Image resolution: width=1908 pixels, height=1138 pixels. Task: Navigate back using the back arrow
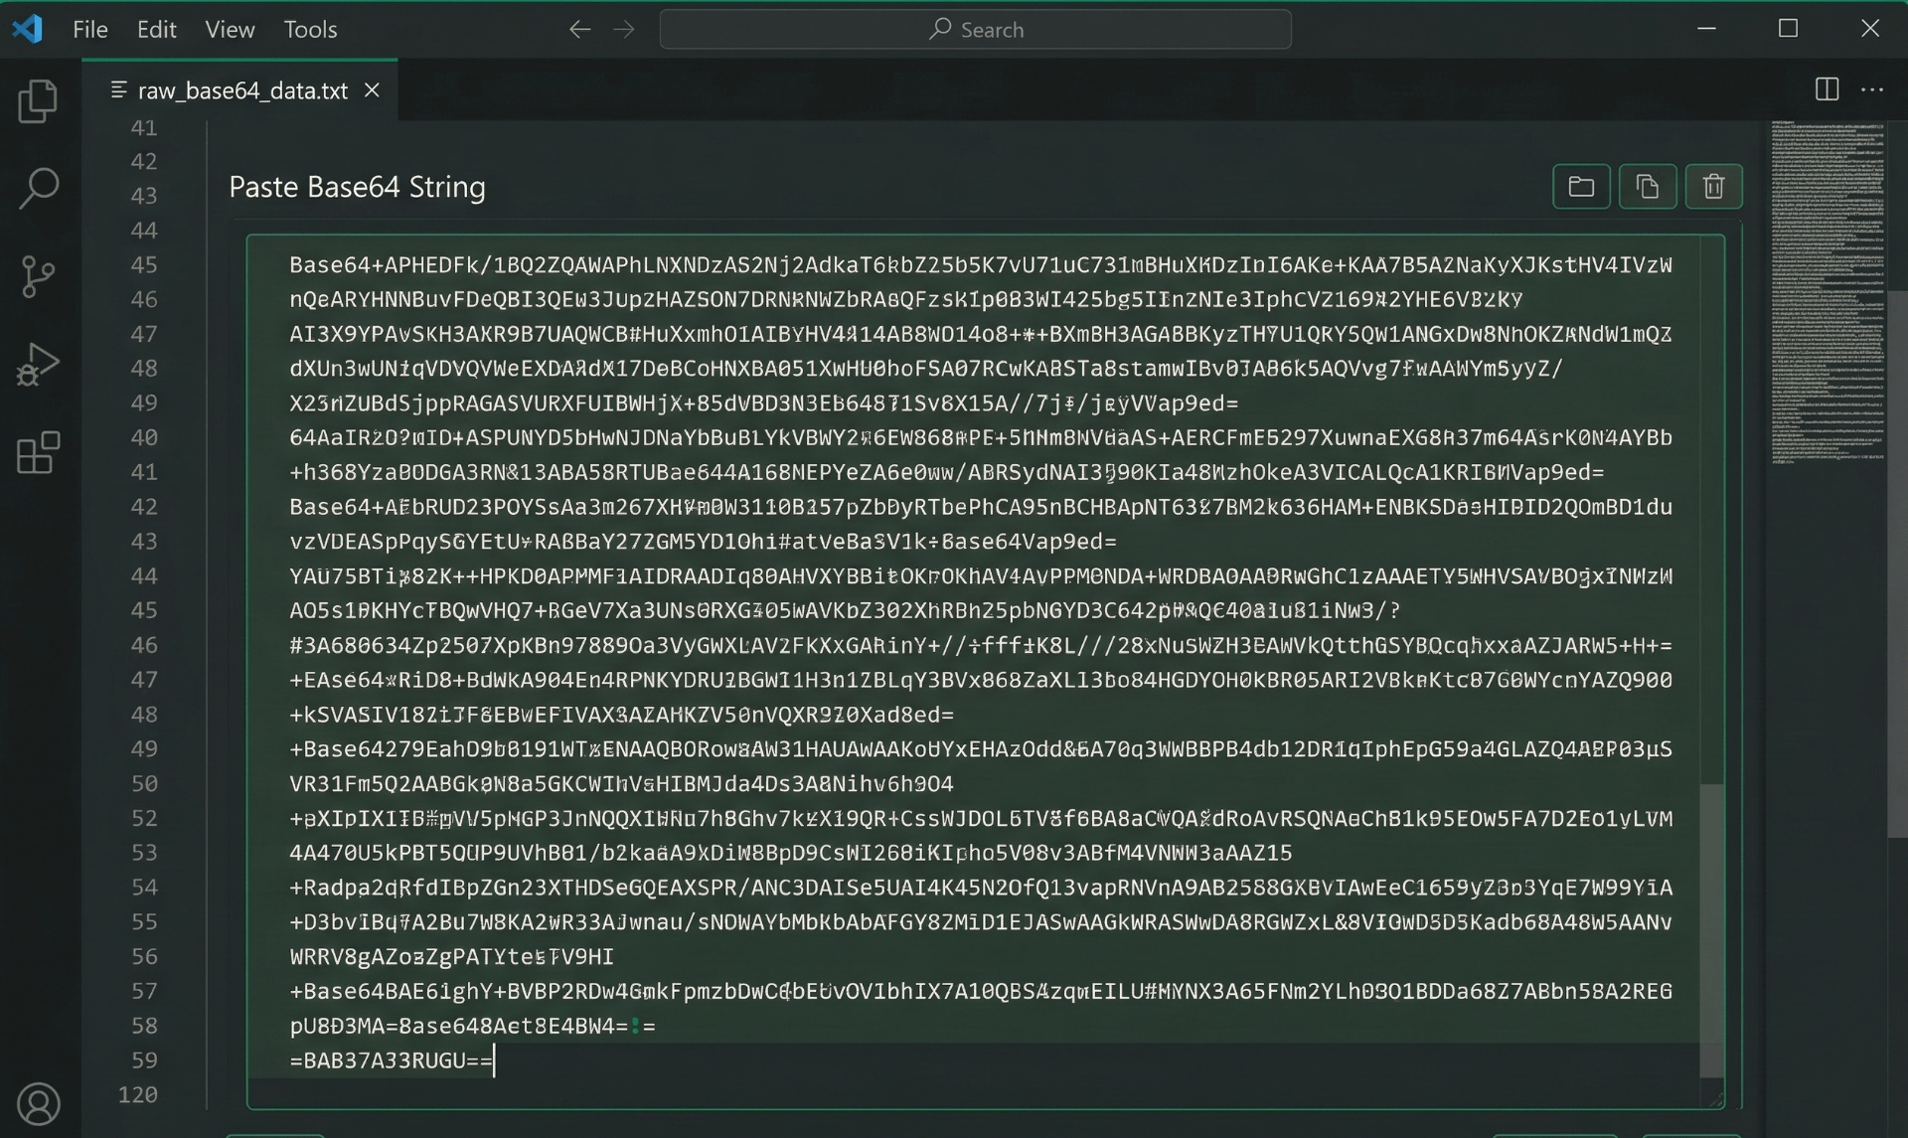pos(580,29)
